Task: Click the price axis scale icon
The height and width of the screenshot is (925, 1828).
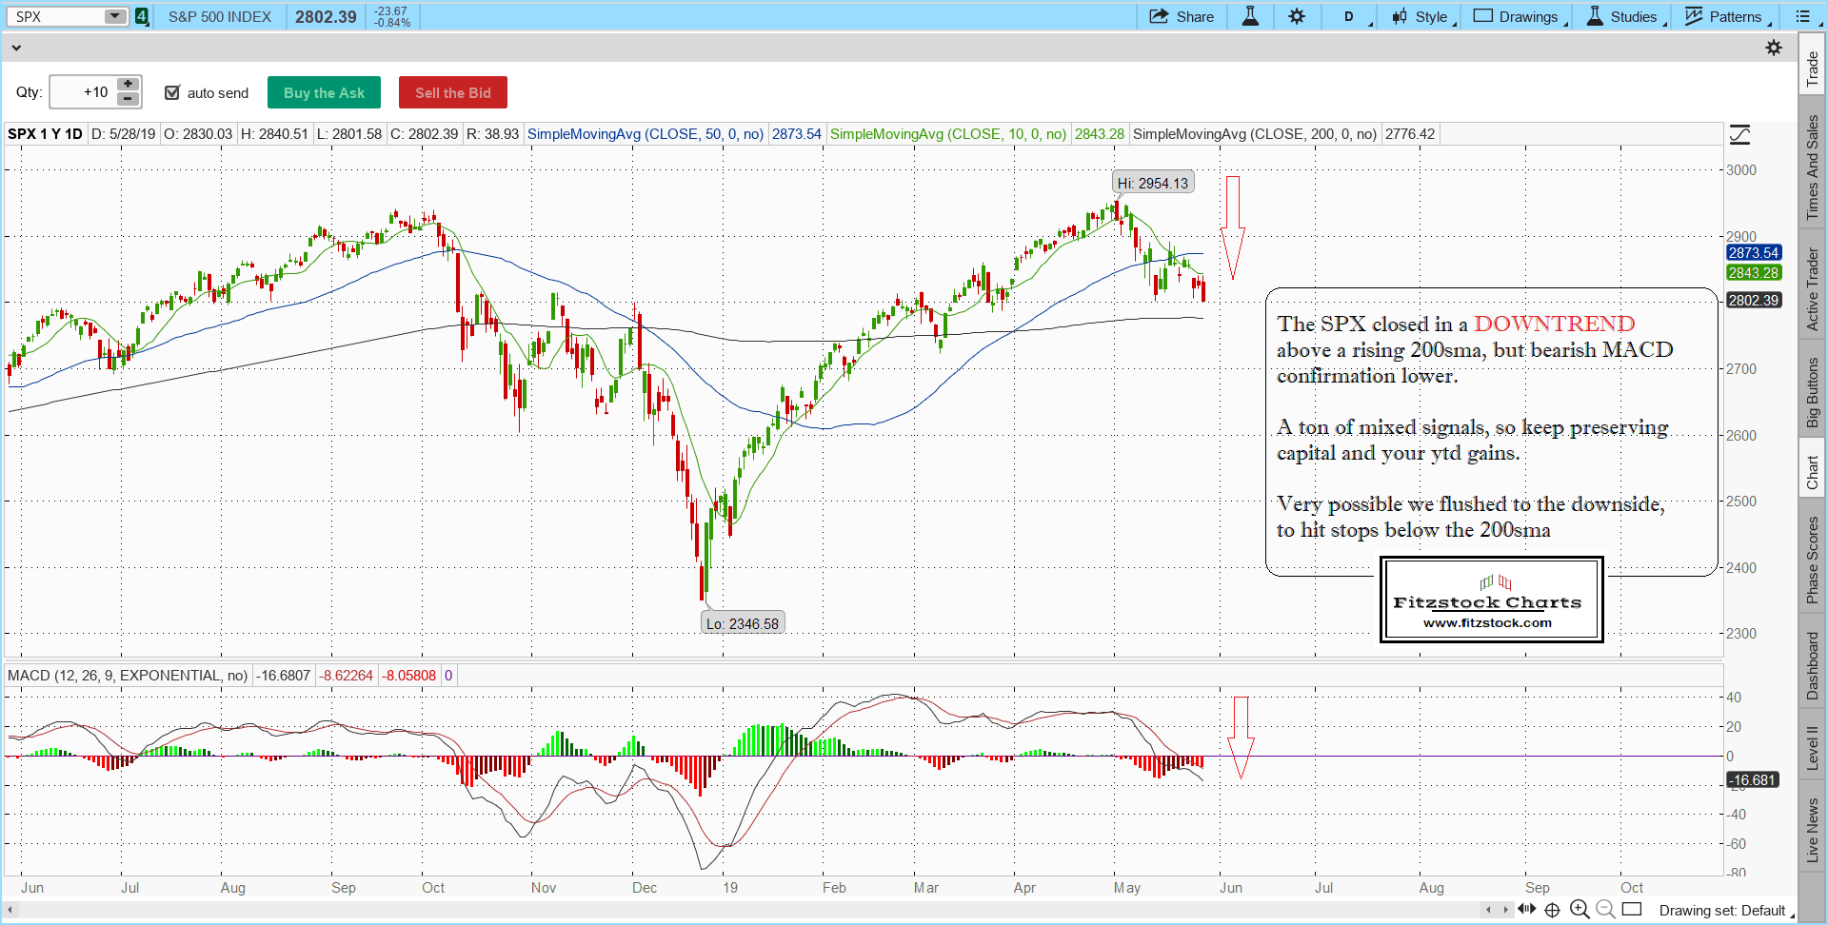Action: [x=1739, y=135]
